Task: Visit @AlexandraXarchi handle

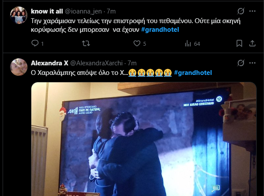Action: pos(96,63)
